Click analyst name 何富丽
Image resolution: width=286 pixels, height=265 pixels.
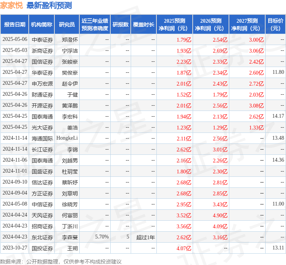[70, 215]
